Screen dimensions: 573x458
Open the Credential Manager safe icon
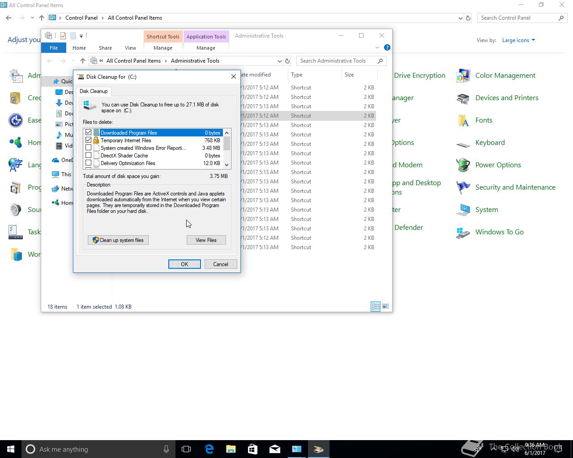tap(16, 98)
